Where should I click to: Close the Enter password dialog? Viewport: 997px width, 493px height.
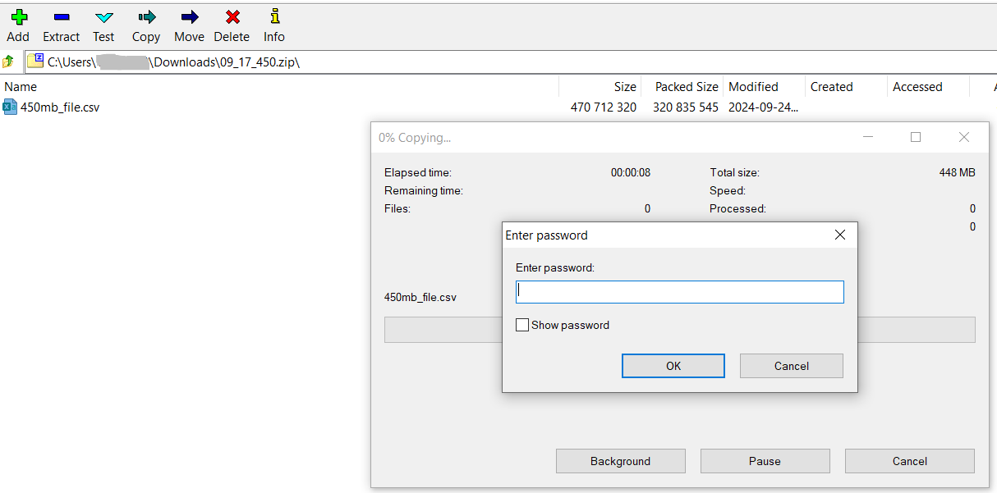click(x=839, y=235)
